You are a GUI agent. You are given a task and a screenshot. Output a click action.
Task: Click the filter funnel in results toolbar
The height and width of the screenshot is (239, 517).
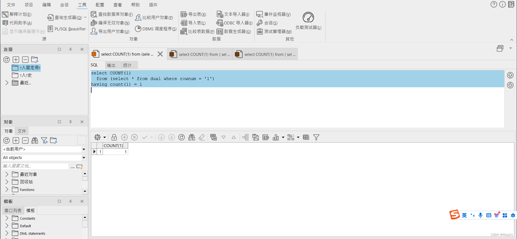pos(316,137)
